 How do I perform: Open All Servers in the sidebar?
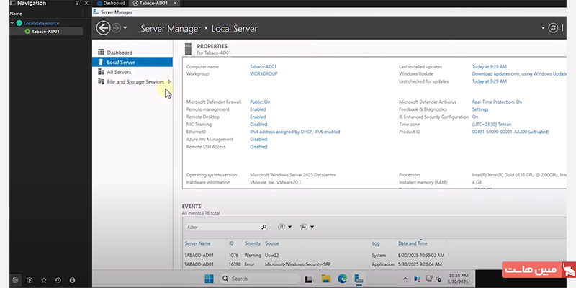[x=119, y=72]
